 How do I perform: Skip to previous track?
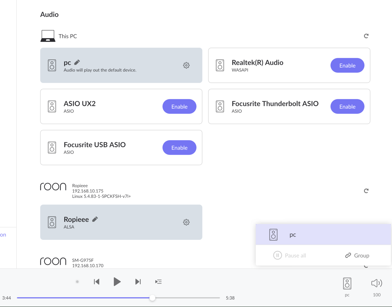click(x=97, y=282)
